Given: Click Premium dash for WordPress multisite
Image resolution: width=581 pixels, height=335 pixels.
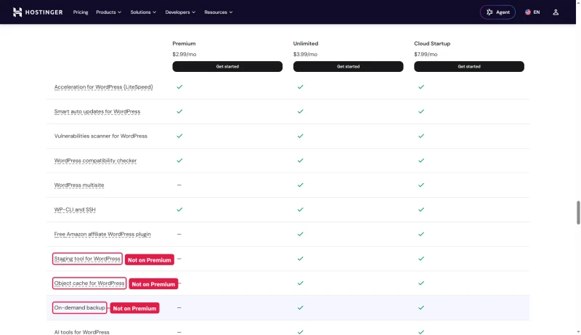Looking at the screenshot, I should (x=179, y=185).
